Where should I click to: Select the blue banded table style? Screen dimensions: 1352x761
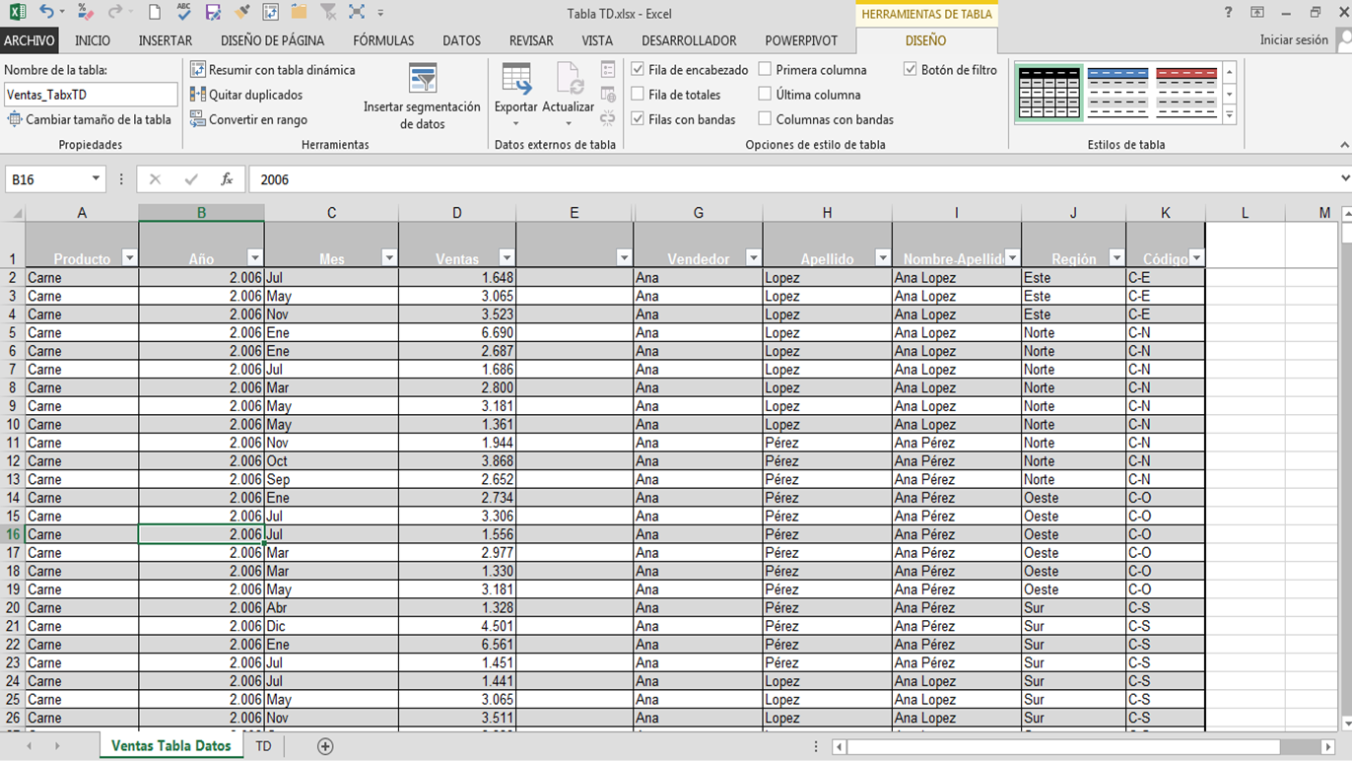1117,93
